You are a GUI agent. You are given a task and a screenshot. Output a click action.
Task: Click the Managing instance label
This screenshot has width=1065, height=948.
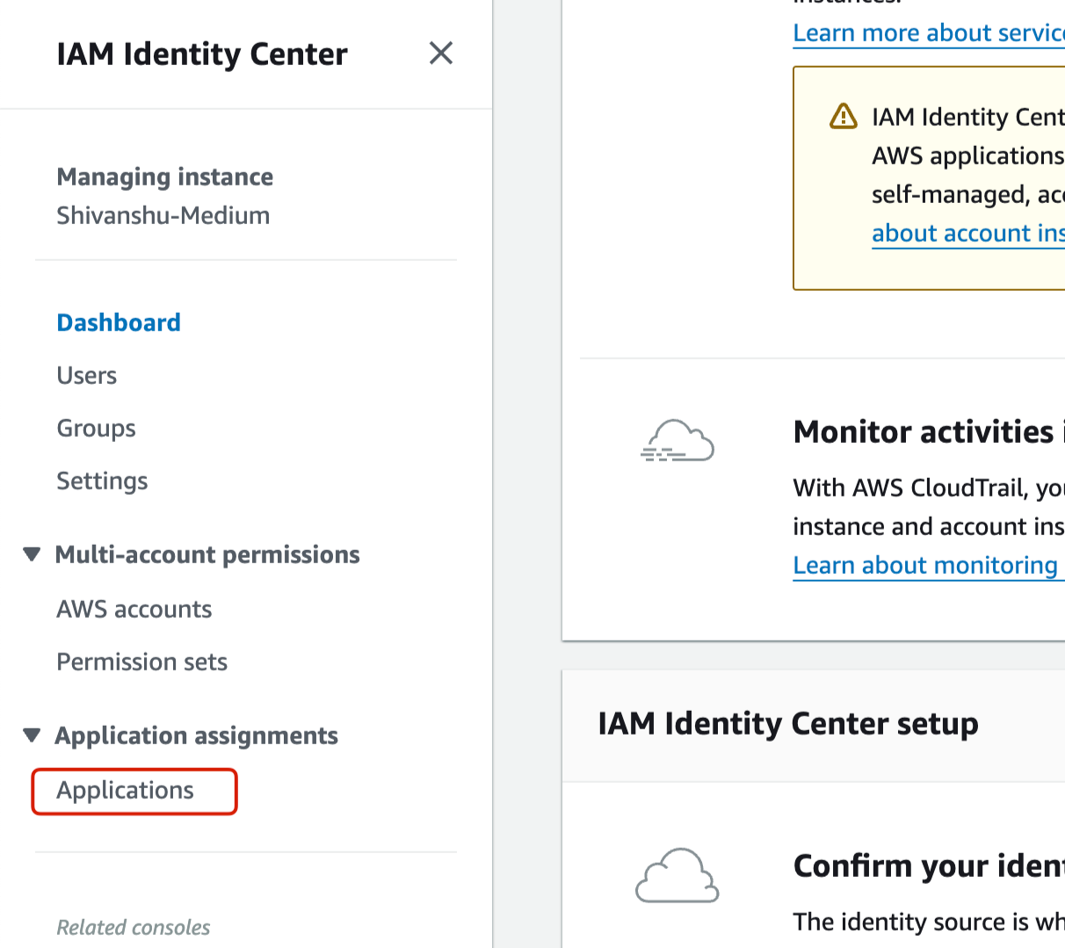(x=165, y=177)
